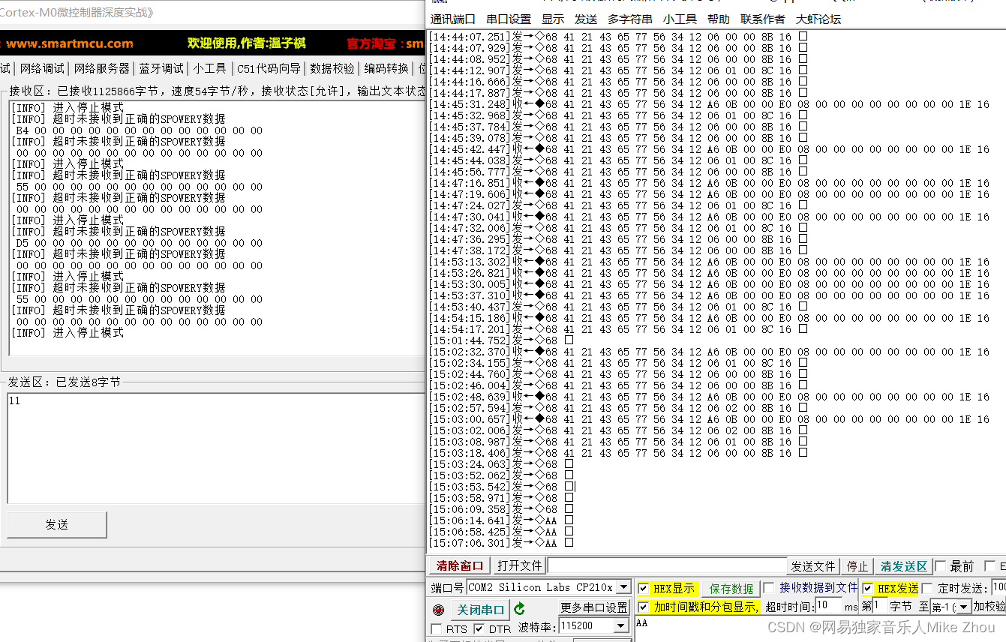
Task: Click the 保存数据 button
Action: 731,589
